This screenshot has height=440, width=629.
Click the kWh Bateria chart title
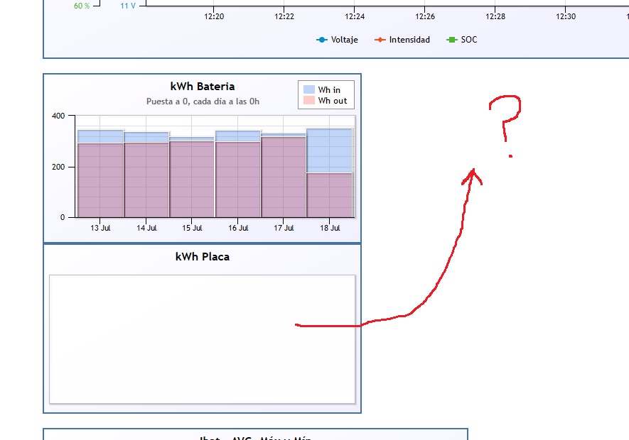[203, 87]
